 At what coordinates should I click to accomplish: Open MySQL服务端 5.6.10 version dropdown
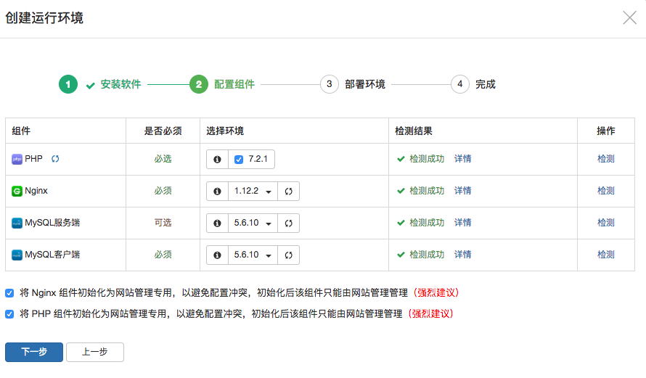click(253, 223)
